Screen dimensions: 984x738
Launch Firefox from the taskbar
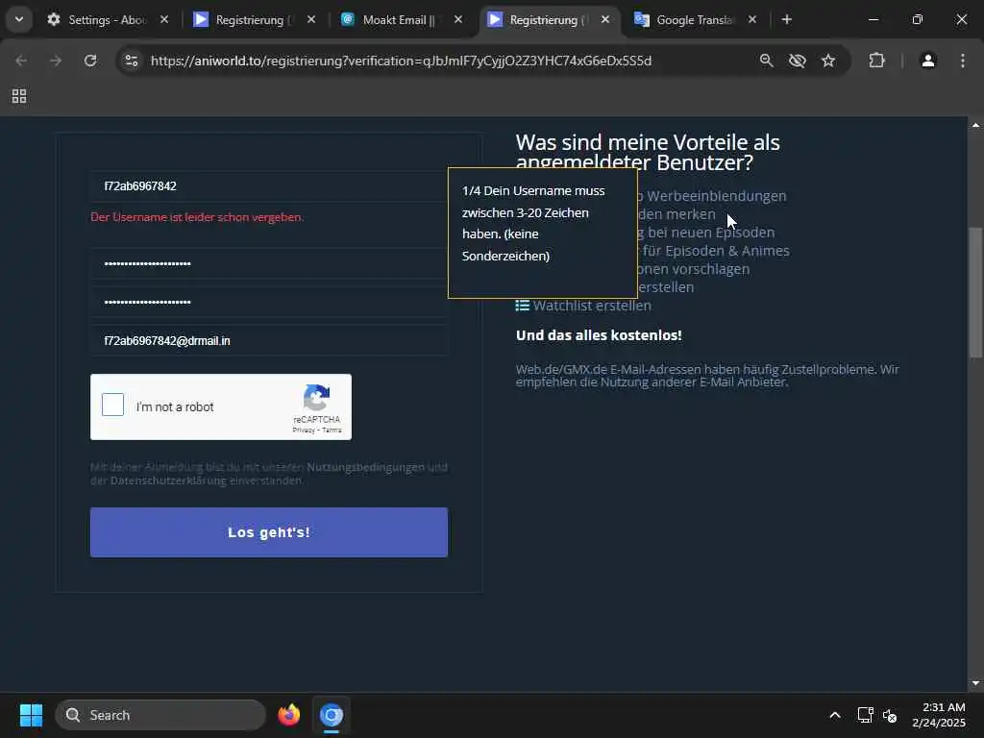(288, 715)
